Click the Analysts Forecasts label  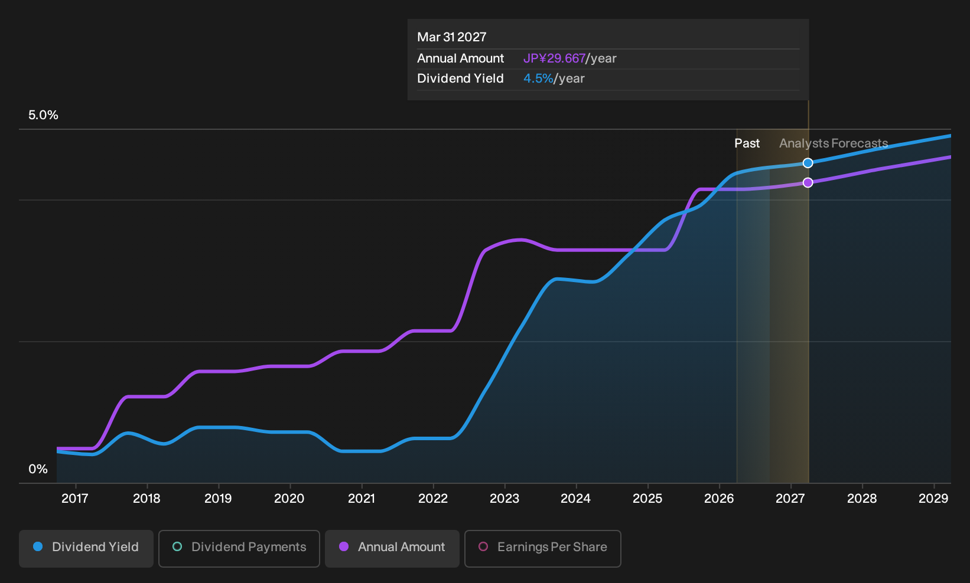tap(834, 143)
